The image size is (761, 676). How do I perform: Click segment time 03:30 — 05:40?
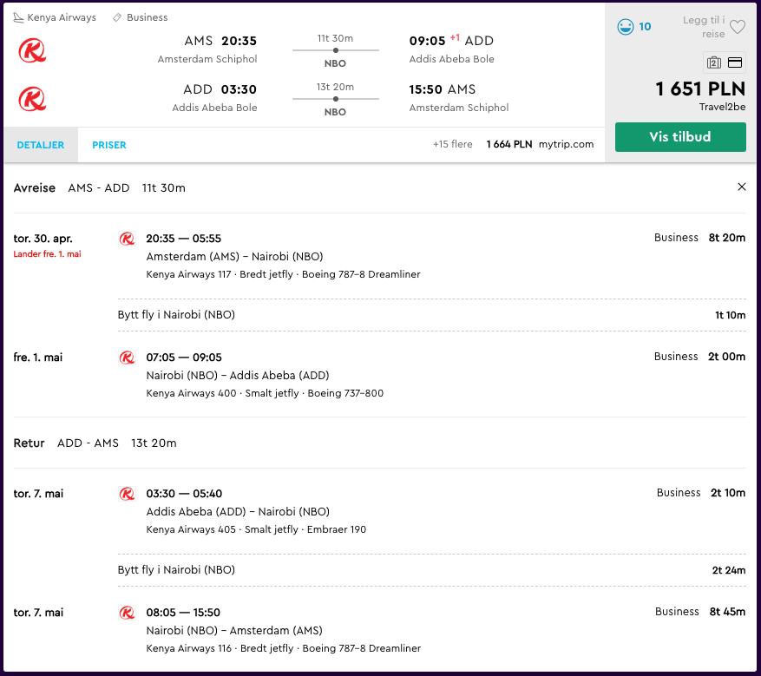tap(184, 494)
